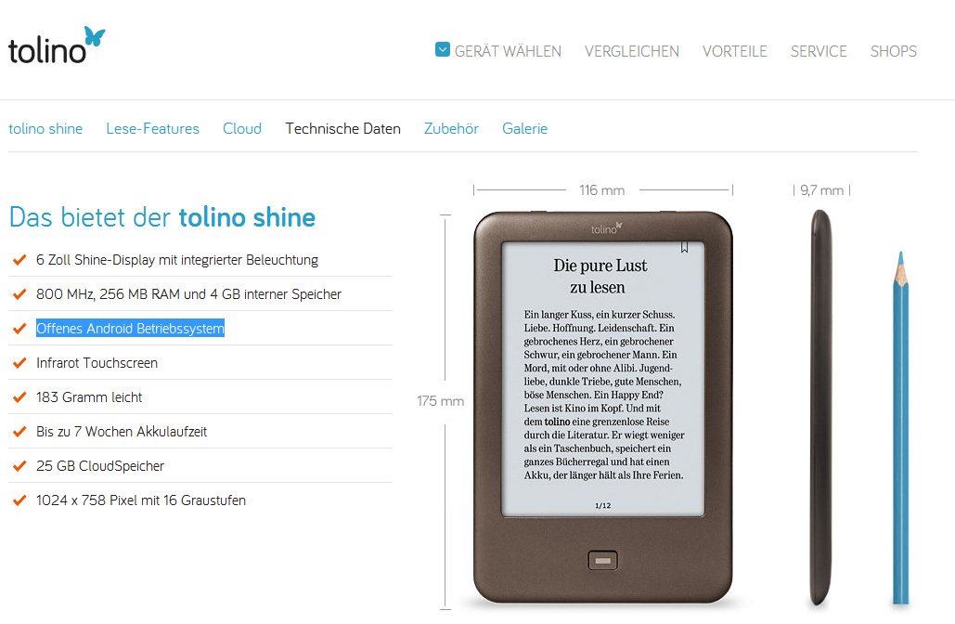Open the Vergleichen menu item
Viewport: 955px width, 624px height.
(632, 51)
